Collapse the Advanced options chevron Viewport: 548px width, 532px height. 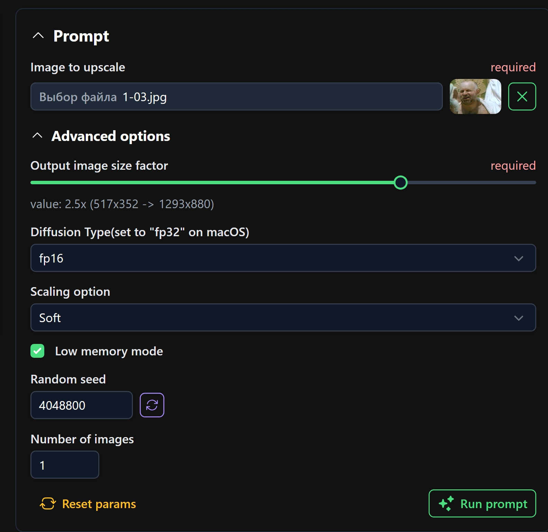(x=37, y=135)
